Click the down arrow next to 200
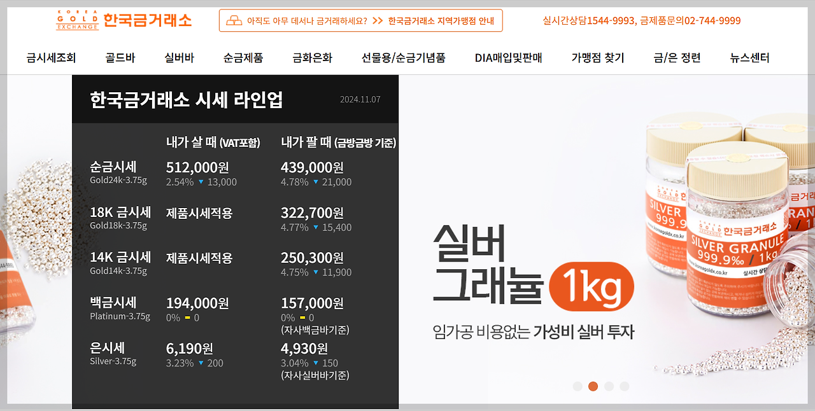The height and width of the screenshot is (411, 815). click(201, 363)
